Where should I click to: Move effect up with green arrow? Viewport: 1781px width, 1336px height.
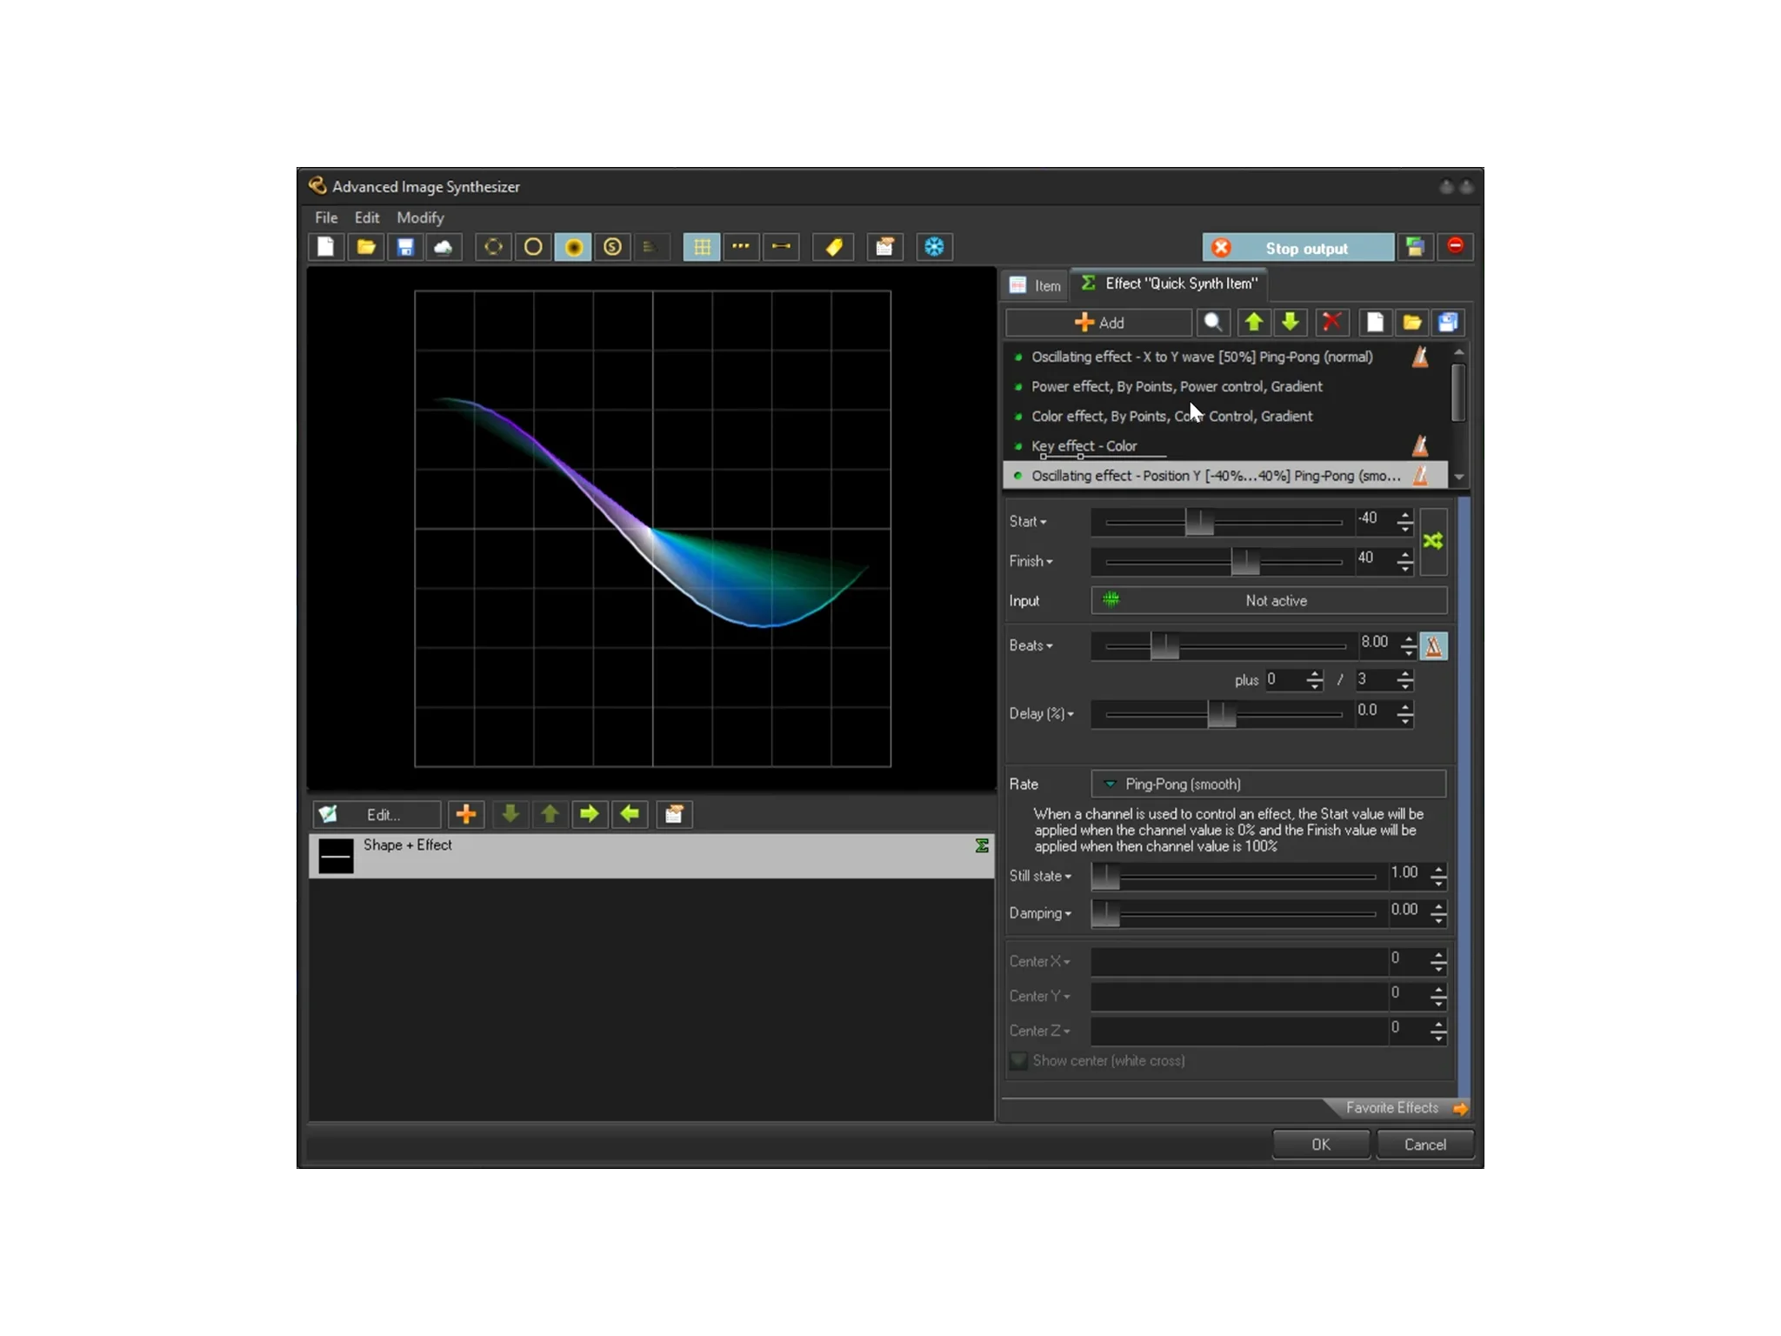(x=1253, y=323)
